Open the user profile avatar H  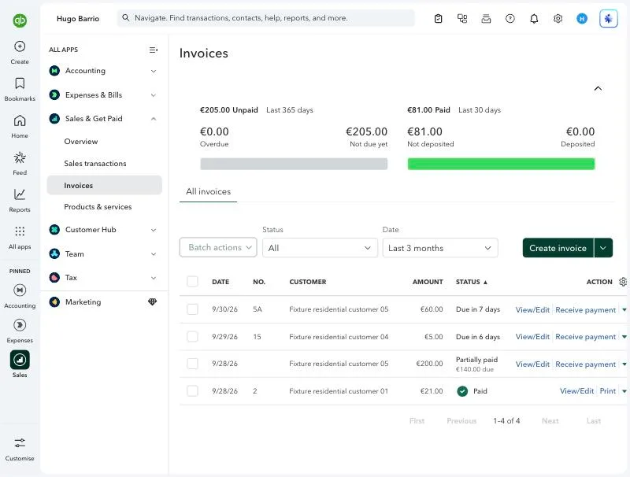coord(582,18)
